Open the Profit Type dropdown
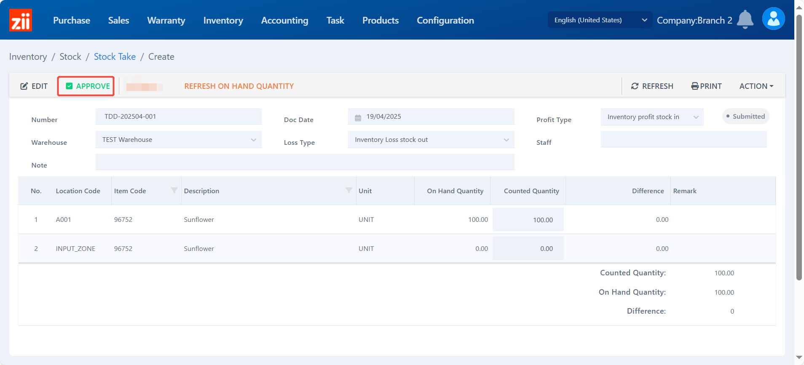 pyautogui.click(x=652, y=117)
